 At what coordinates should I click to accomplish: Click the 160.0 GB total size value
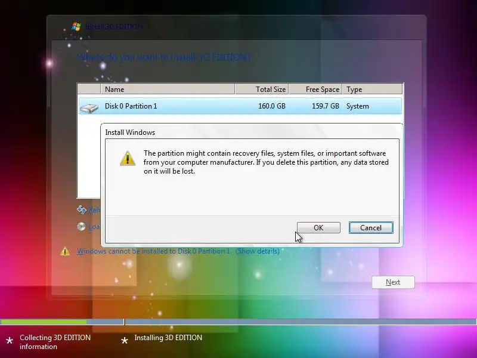coord(272,106)
